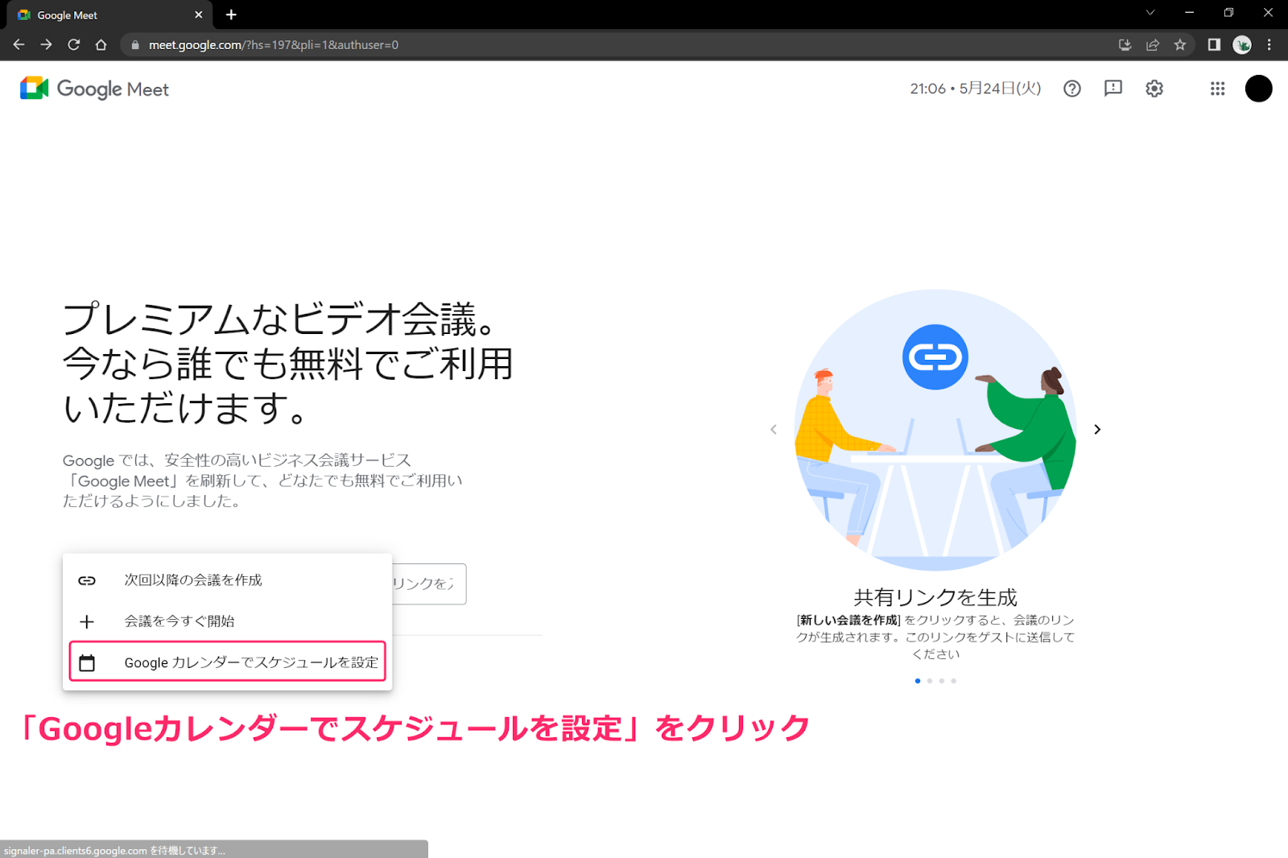Click the address bar URL

pyautogui.click(x=274, y=45)
